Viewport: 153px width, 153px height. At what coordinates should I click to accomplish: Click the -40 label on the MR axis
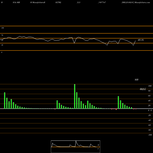coord(149,120)
